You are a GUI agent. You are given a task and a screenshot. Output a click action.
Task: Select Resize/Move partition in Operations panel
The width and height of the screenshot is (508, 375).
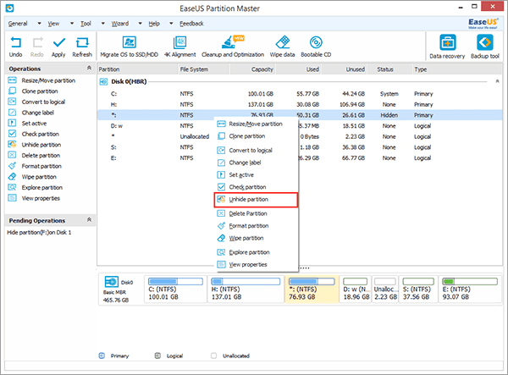(x=41, y=80)
